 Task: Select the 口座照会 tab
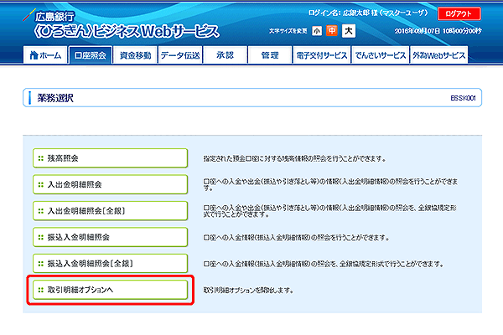click(x=91, y=55)
